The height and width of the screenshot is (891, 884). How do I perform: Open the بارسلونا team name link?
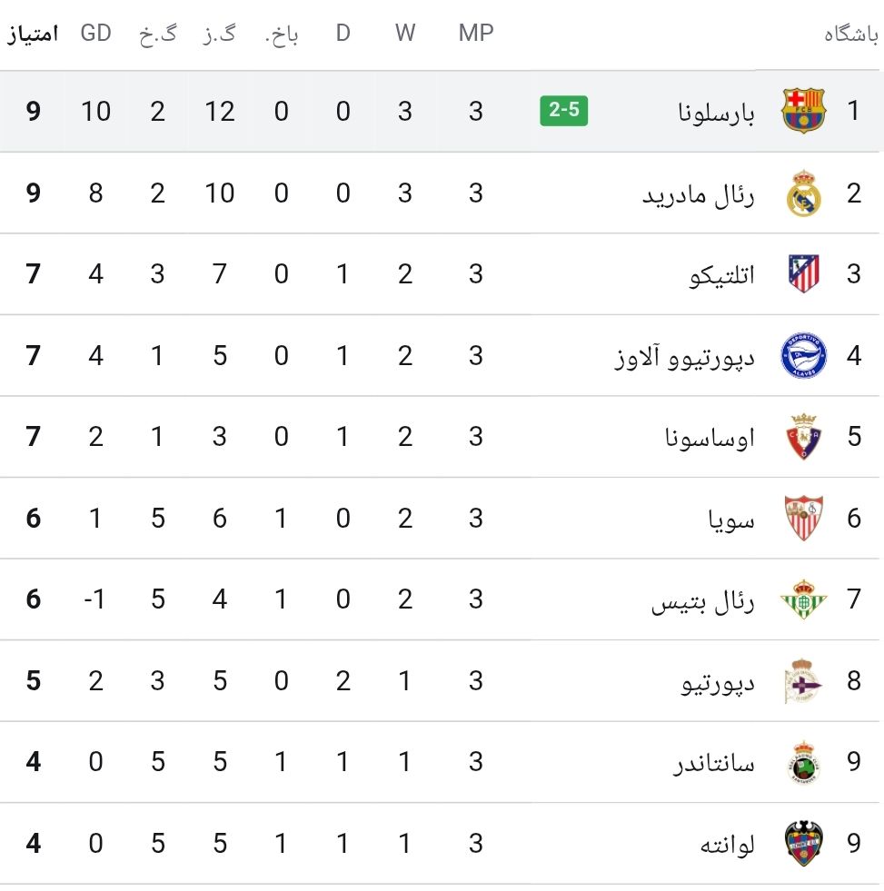point(716,113)
